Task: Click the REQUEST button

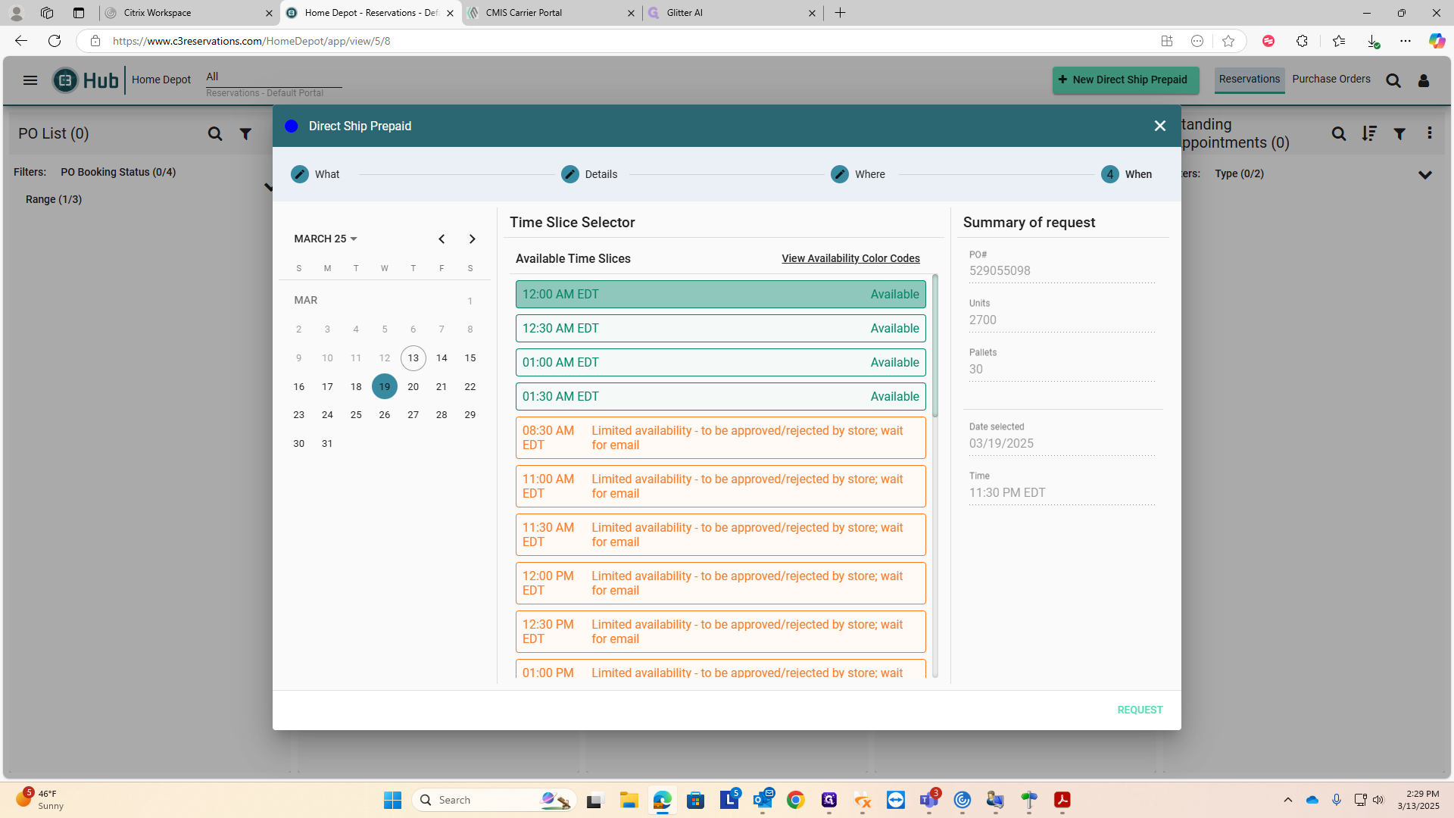Action: 1140,710
